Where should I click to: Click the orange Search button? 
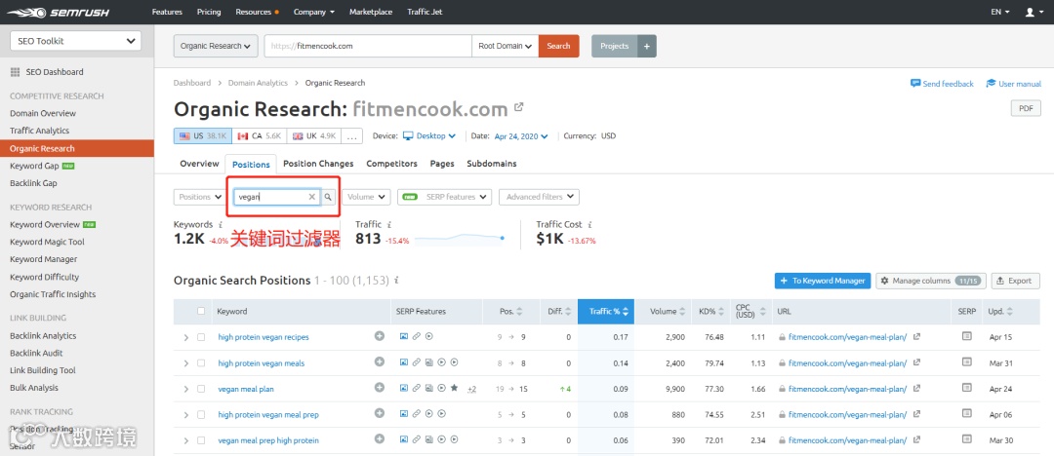point(558,46)
